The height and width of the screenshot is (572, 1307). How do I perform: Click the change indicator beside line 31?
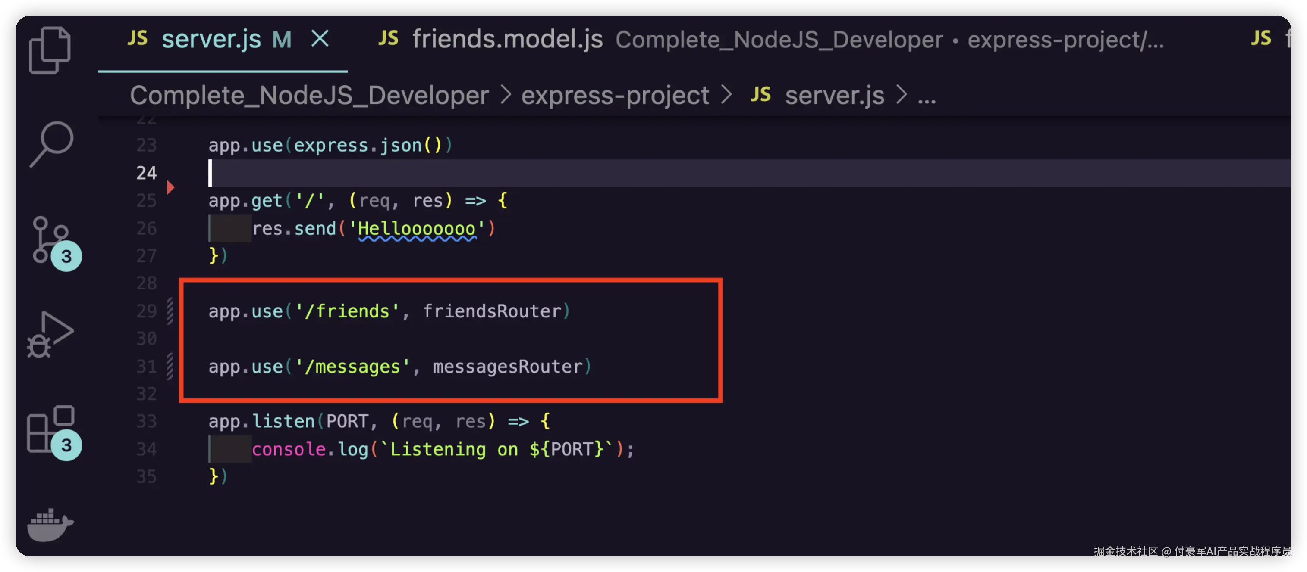coord(170,366)
